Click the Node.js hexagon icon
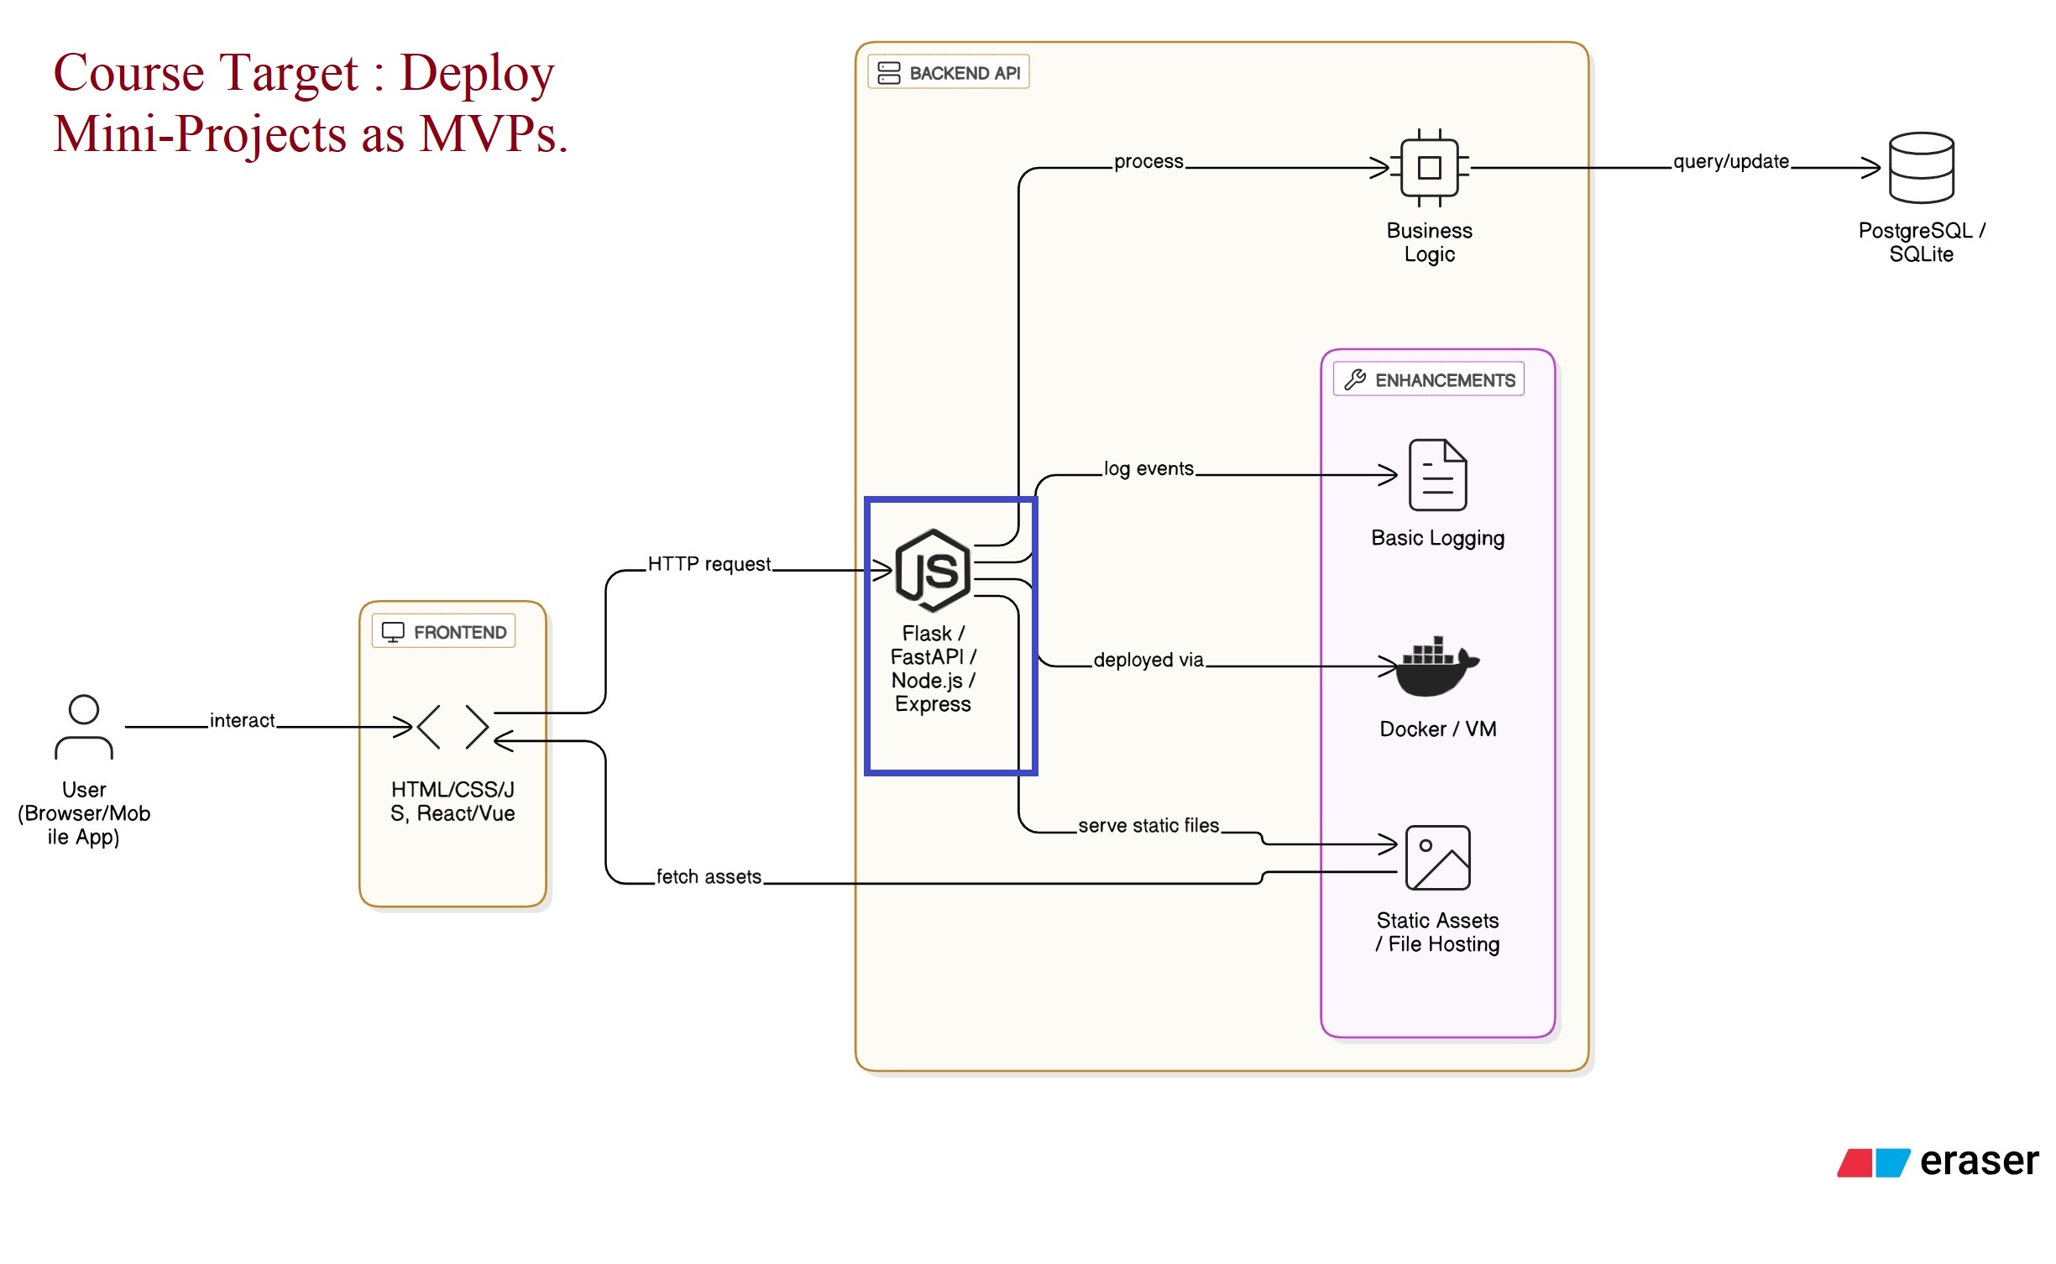 click(933, 571)
